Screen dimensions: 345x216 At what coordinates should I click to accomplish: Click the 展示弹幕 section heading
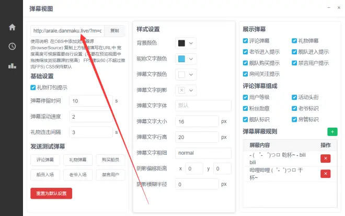coord(254,29)
